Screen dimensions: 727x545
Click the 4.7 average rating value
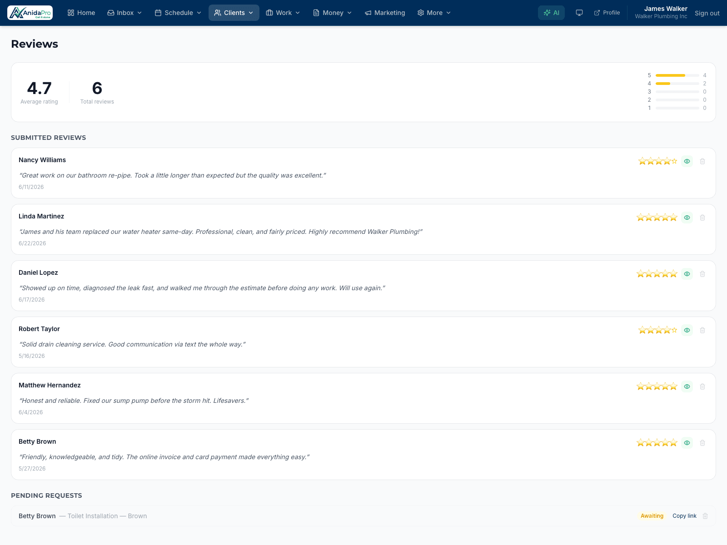[x=39, y=88]
